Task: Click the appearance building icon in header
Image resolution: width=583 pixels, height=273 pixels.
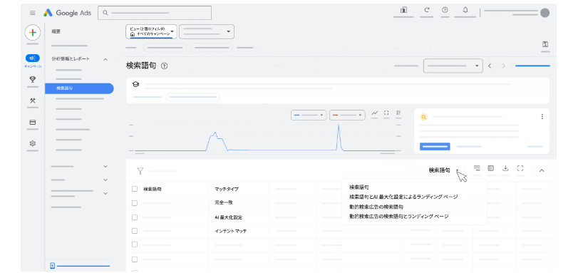Action: [403, 11]
